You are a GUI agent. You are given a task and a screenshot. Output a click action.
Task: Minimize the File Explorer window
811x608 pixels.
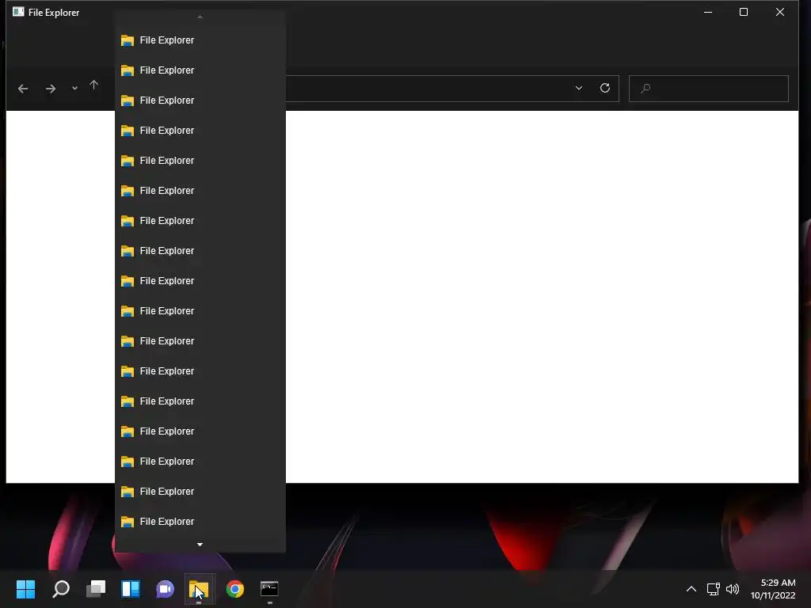[708, 12]
